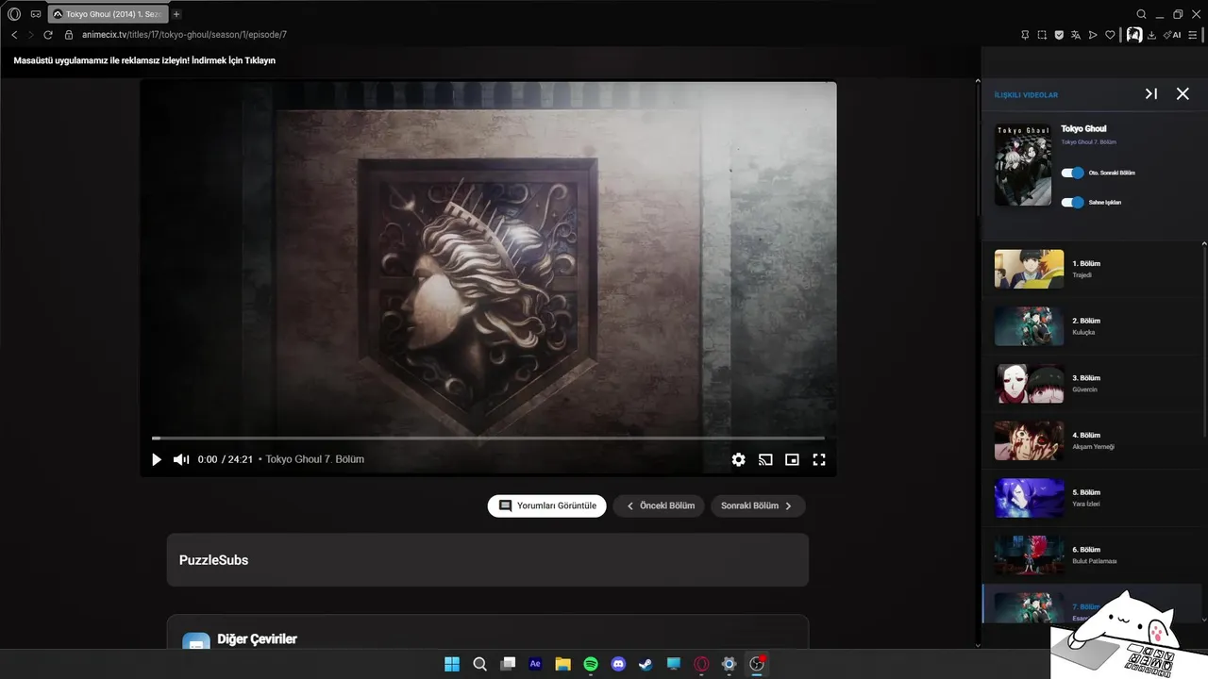Toggle Sahne Işıkları switch
Image resolution: width=1208 pixels, height=679 pixels.
[1072, 202]
